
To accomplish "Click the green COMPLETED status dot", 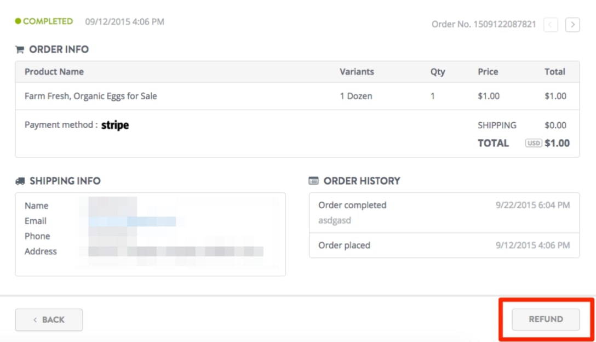I will click(x=18, y=21).
